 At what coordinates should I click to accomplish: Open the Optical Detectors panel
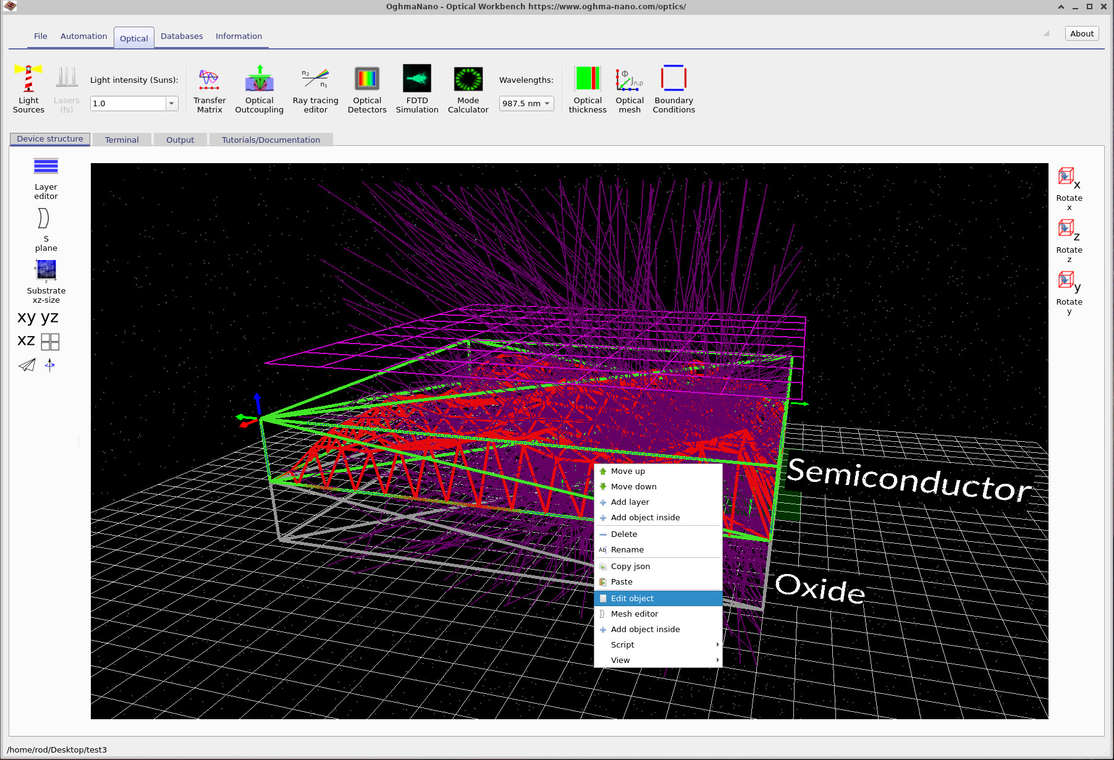point(366,89)
